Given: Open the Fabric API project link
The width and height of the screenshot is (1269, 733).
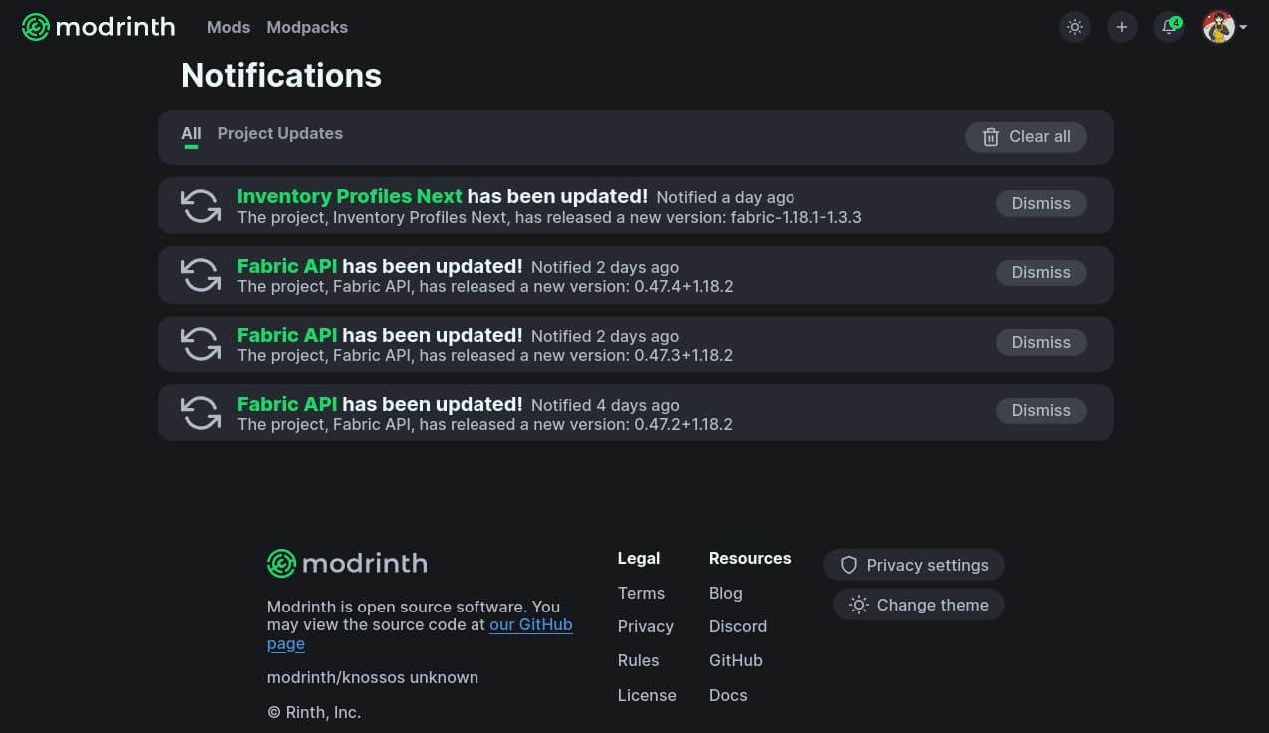Looking at the screenshot, I should [287, 266].
